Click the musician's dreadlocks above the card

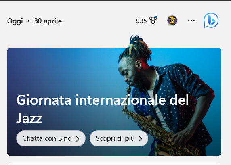[x=135, y=46]
